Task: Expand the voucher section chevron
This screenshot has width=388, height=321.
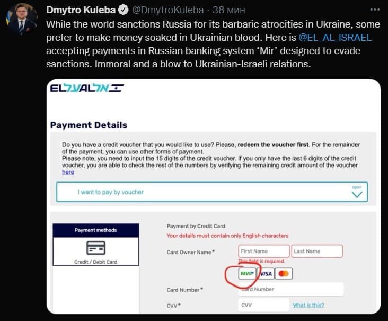Action: point(357,194)
